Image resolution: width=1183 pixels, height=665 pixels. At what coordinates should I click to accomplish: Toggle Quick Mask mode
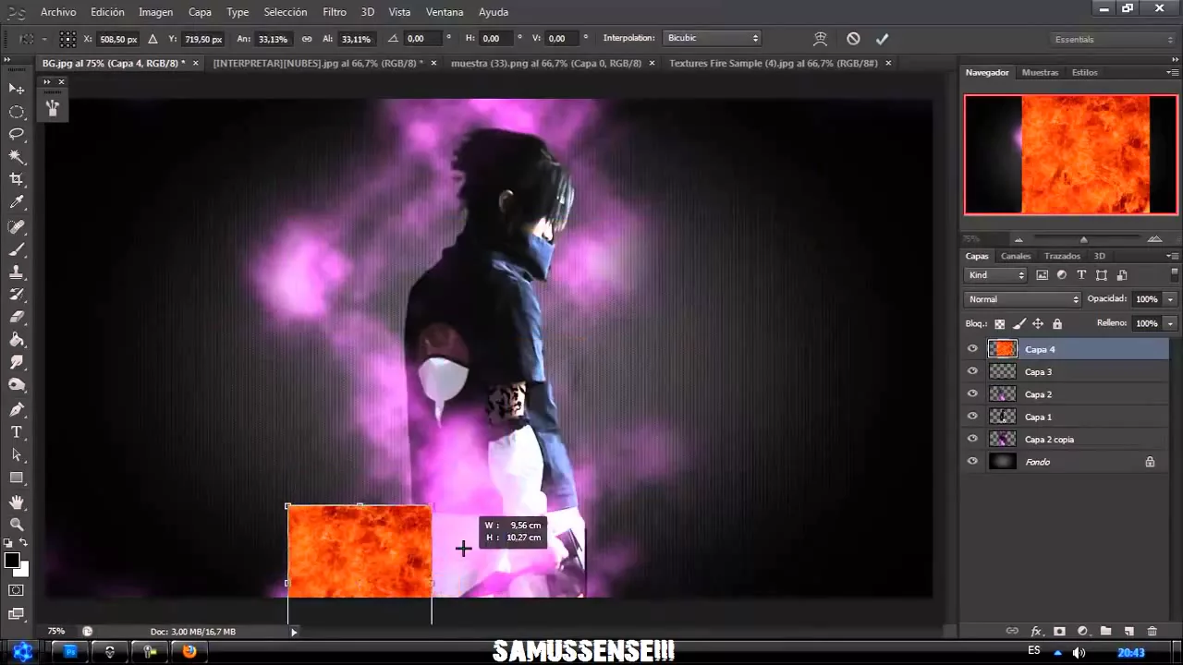click(x=17, y=590)
